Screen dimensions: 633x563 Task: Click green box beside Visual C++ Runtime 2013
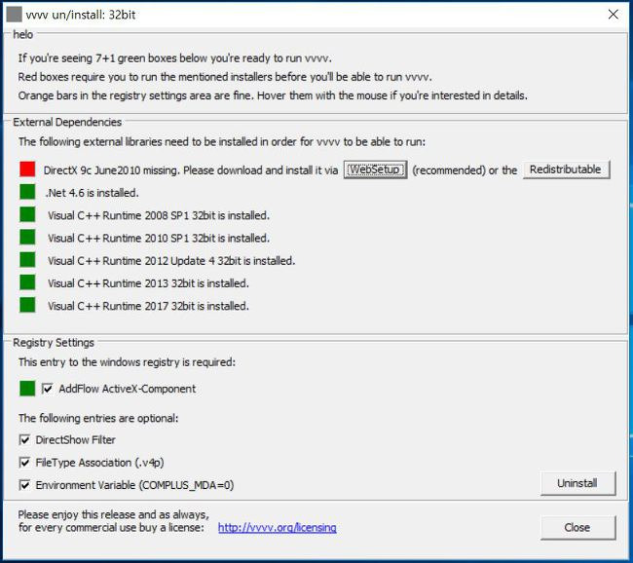27,282
